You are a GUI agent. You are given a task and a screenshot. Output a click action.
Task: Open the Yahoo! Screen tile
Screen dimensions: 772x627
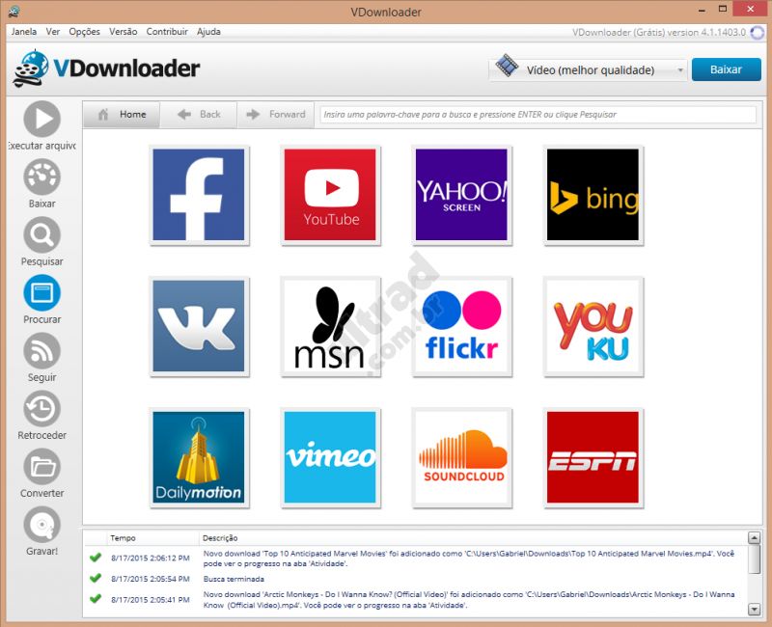tap(461, 195)
